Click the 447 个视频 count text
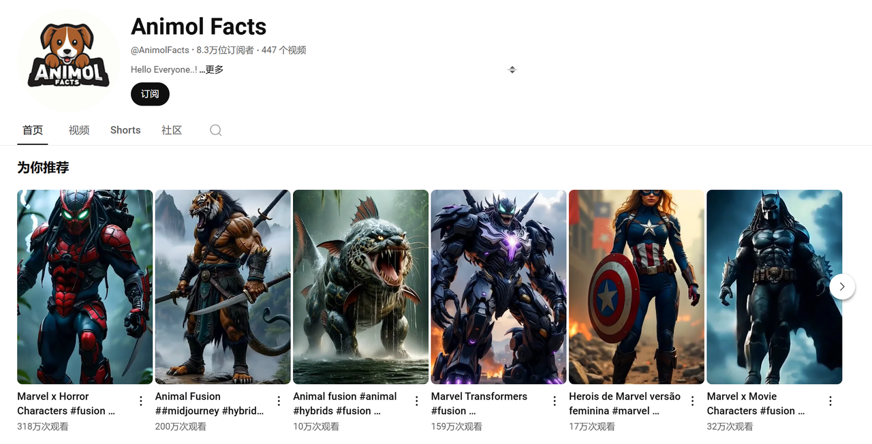This screenshot has height=444, width=872. (283, 50)
